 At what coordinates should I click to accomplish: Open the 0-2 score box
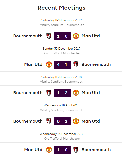tap(62, 121)
